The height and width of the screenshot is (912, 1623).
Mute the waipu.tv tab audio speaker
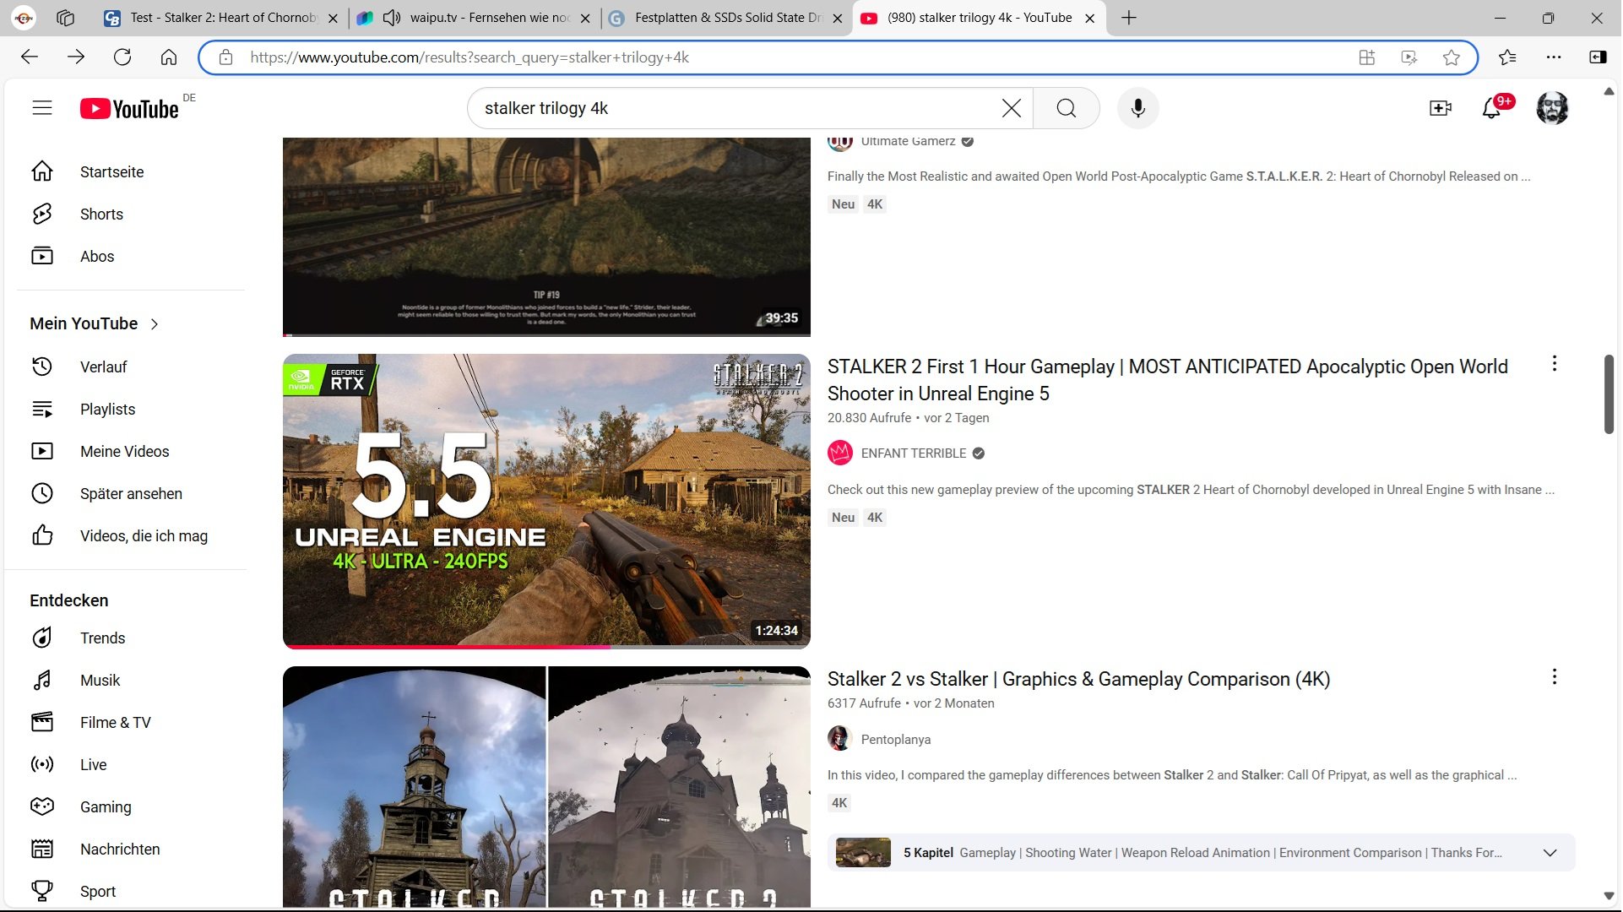[x=391, y=18]
